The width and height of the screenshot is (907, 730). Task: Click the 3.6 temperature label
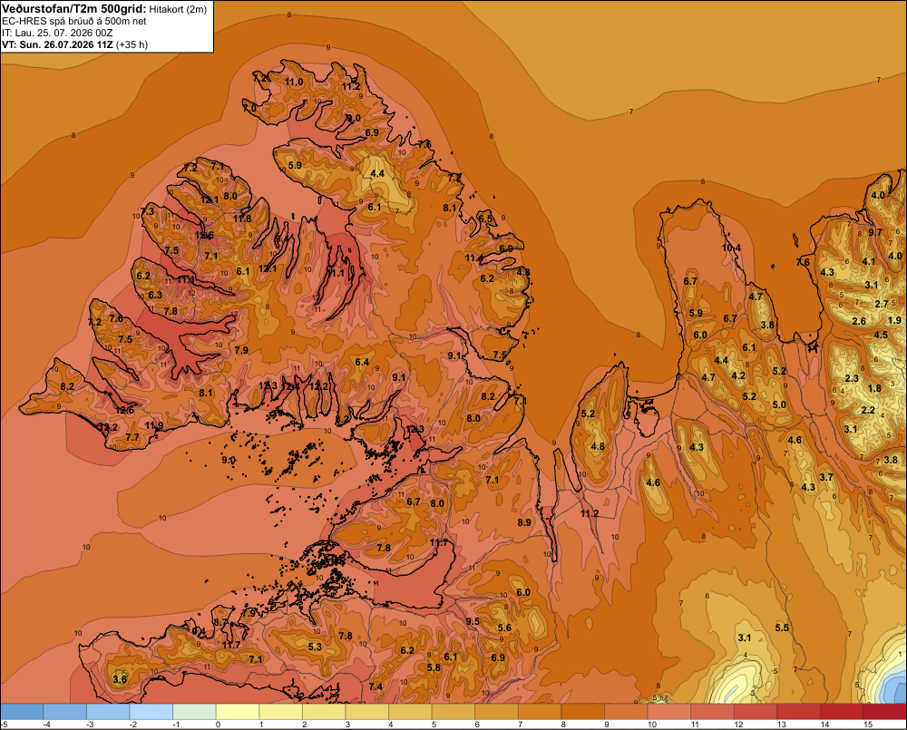[x=120, y=679]
